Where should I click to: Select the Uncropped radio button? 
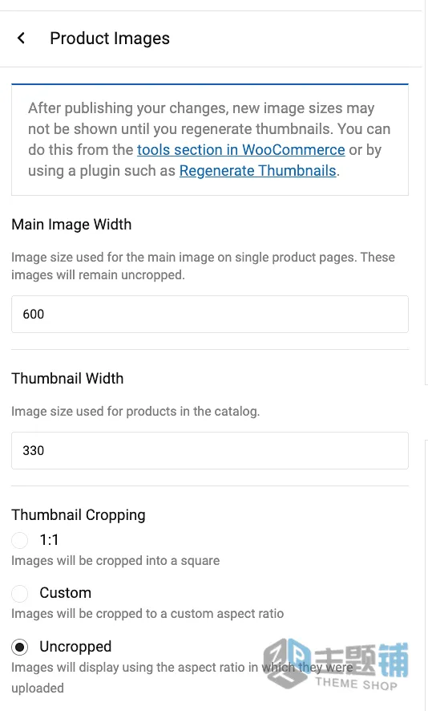pyautogui.click(x=19, y=647)
